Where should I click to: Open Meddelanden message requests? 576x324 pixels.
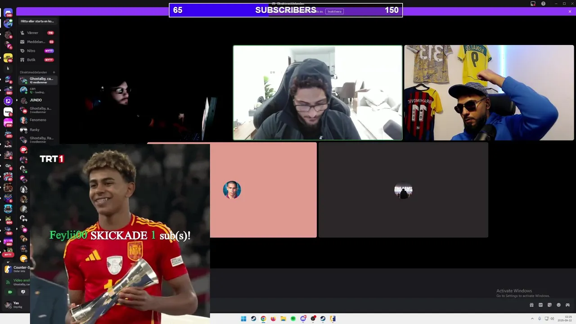pyautogui.click(x=38, y=42)
